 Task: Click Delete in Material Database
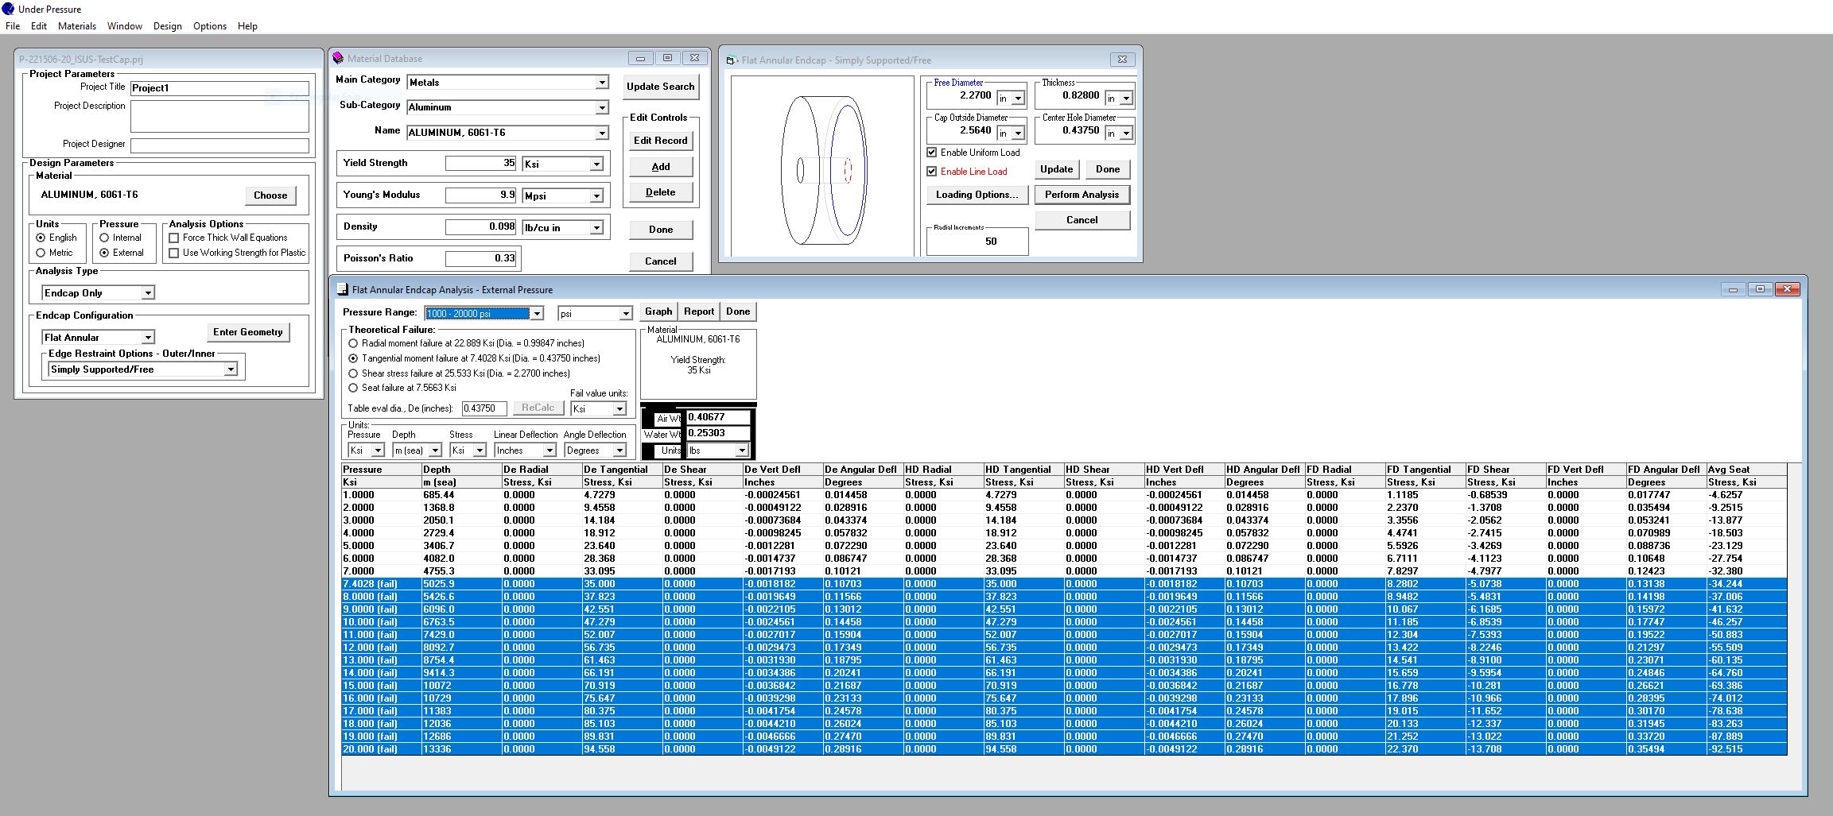click(x=660, y=192)
